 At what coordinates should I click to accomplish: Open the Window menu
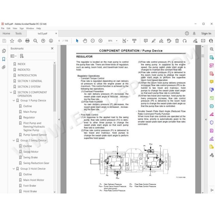coord(30,28)
